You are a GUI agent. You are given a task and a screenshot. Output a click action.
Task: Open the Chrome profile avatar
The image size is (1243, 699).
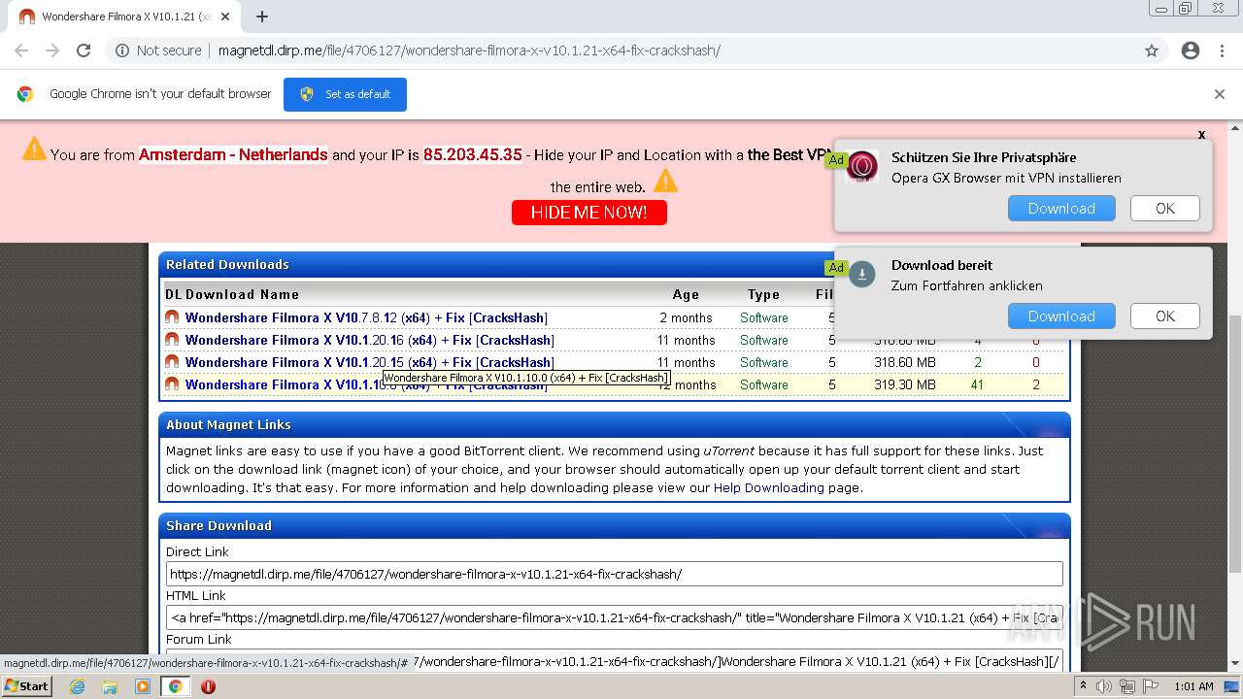tap(1191, 50)
